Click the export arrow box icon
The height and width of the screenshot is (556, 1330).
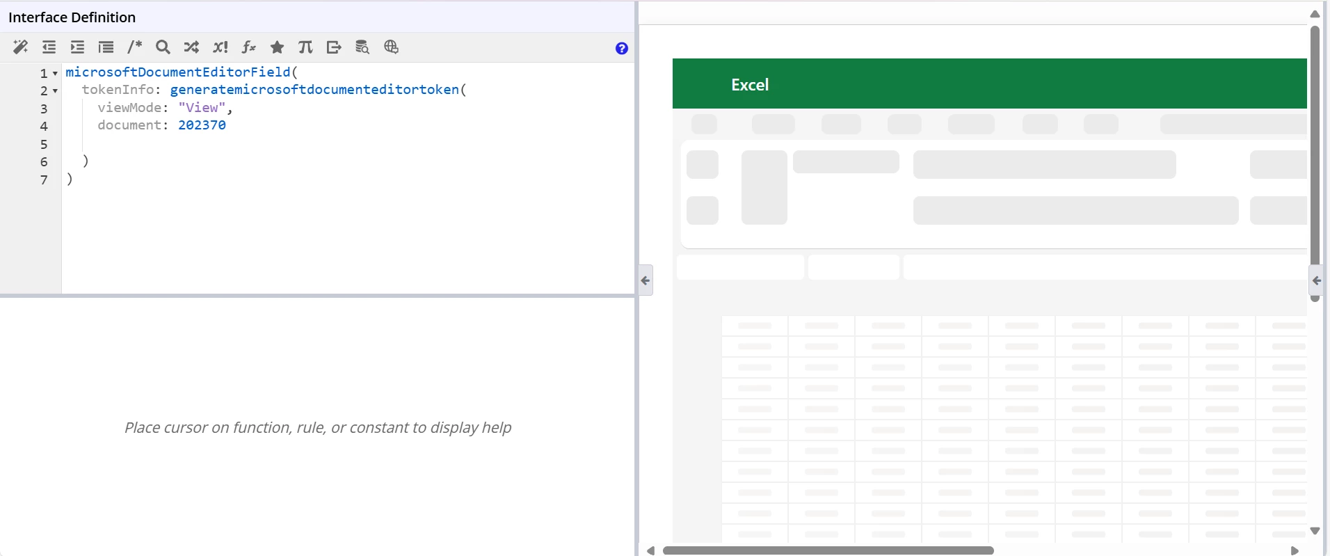click(334, 47)
